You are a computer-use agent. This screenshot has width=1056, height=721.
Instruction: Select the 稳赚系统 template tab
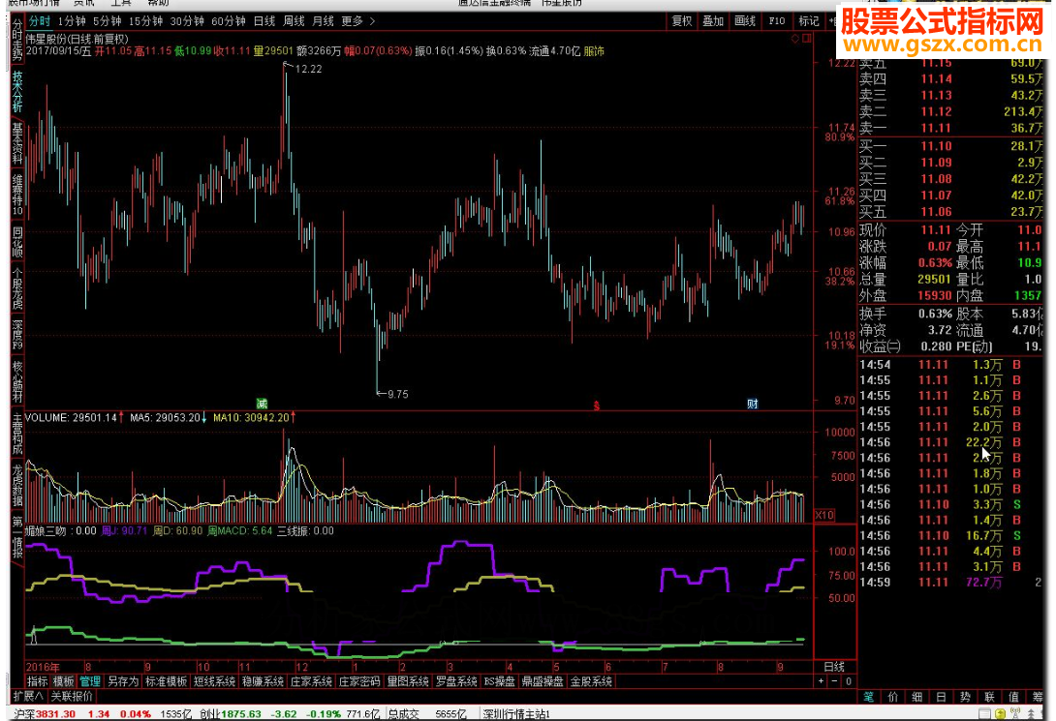tap(263, 681)
